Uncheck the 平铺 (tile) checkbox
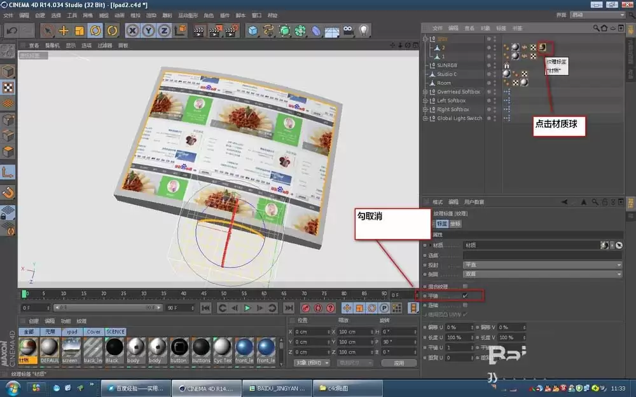 point(465,295)
